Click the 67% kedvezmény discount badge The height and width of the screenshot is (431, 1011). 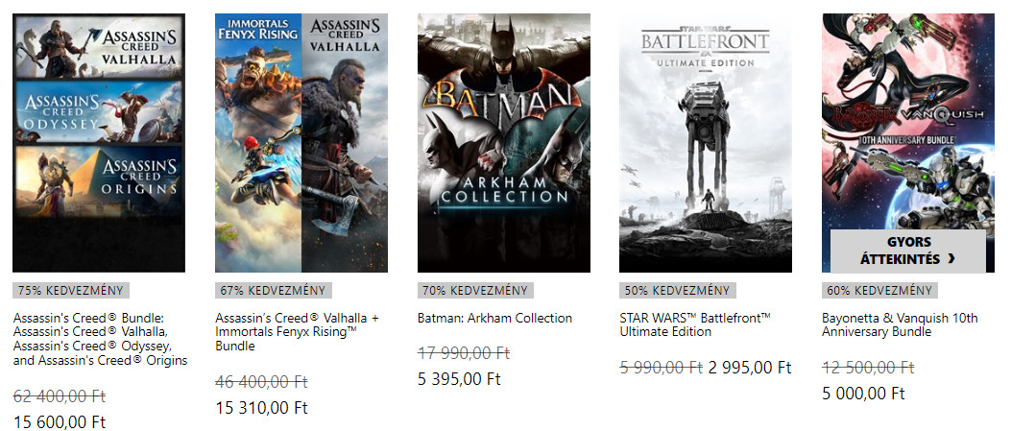click(273, 290)
